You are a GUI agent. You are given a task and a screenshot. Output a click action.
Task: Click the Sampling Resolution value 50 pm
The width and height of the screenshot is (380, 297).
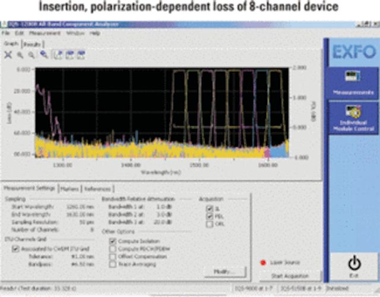pos(87,222)
